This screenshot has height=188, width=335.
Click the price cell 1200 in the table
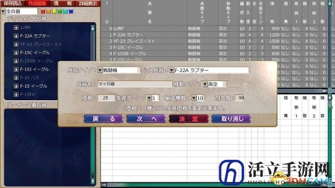(274, 35)
